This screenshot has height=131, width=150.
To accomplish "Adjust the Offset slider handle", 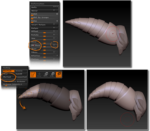I will 45,33.
